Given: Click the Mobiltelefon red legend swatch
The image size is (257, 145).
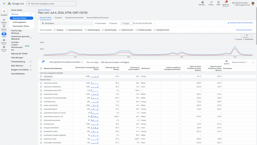Looking at the screenshot, I should (243, 39).
